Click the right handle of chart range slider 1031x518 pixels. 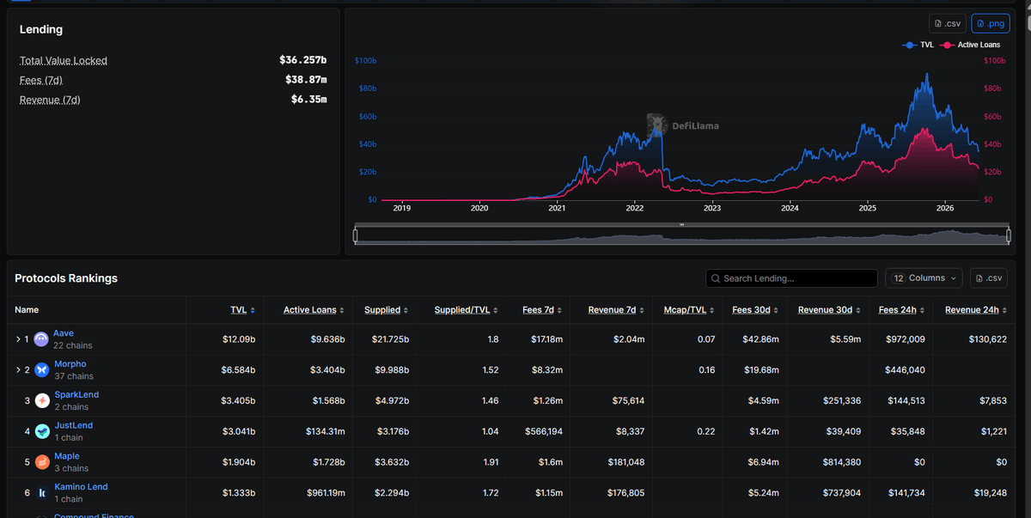(x=1009, y=235)
